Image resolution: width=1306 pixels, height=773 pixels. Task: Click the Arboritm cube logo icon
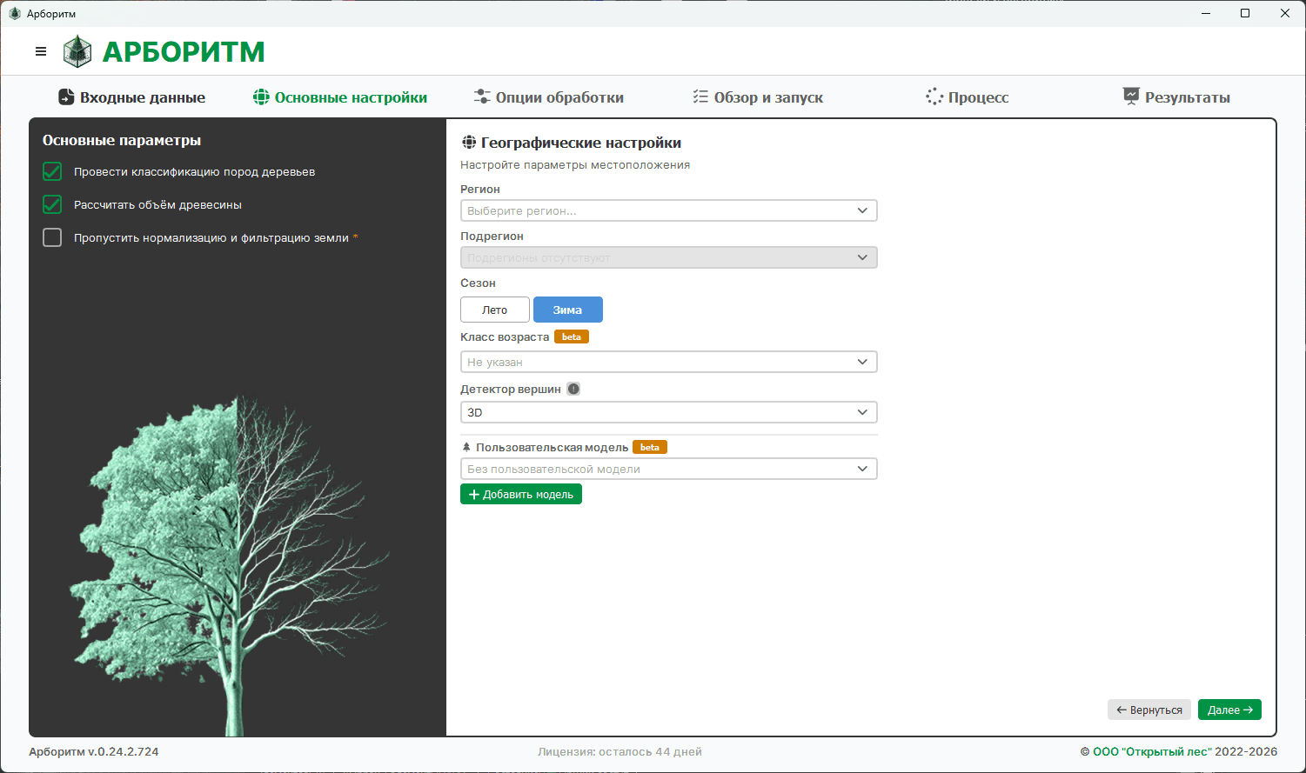coord(77,51)
